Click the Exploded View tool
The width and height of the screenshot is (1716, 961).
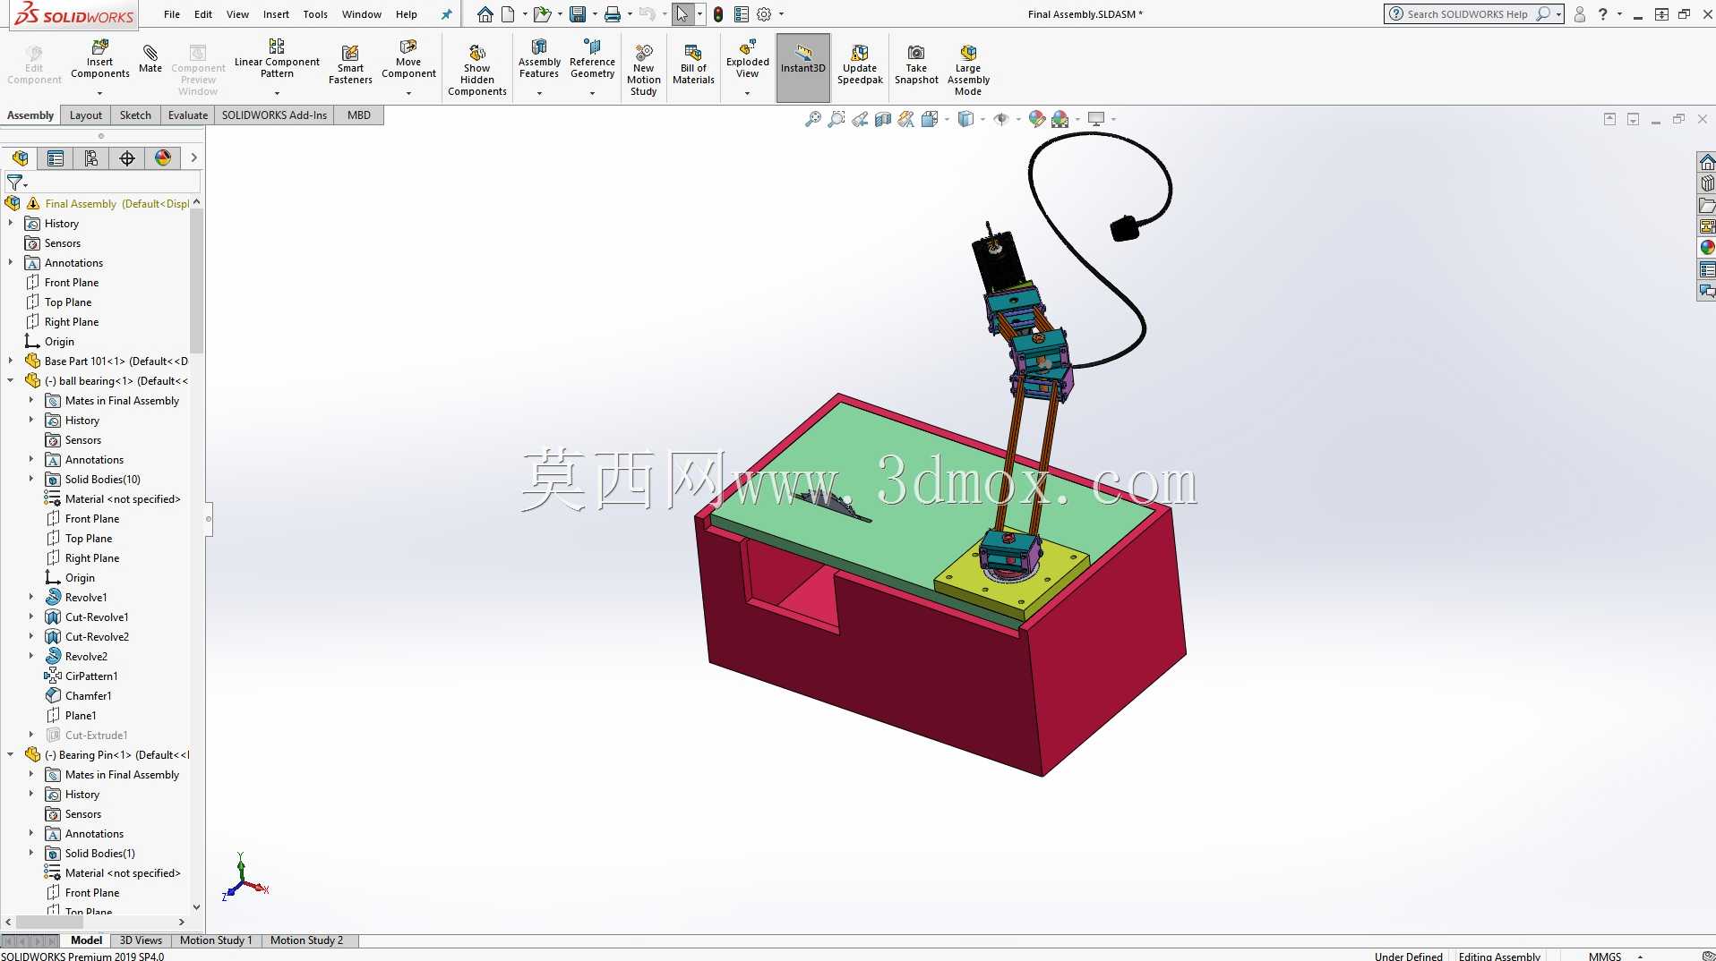pos(747,59)
